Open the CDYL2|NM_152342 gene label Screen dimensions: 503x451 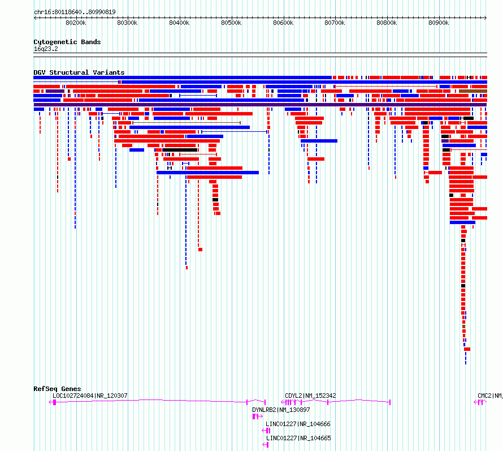tap(310, 396)
